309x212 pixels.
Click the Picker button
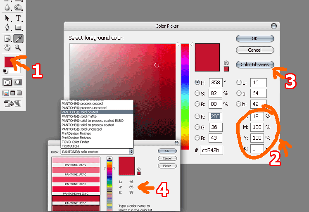[167, 166]
